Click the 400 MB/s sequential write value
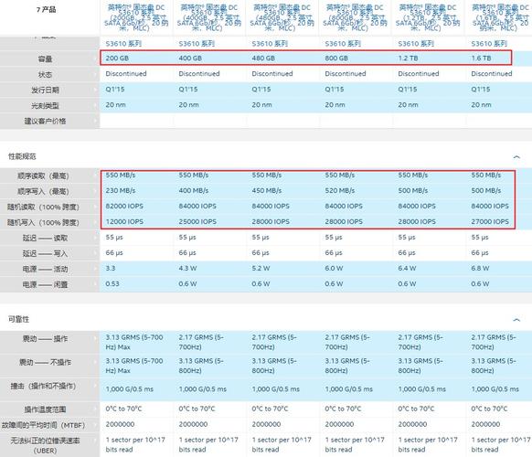The image size is (532, 457). pos(194,191)
